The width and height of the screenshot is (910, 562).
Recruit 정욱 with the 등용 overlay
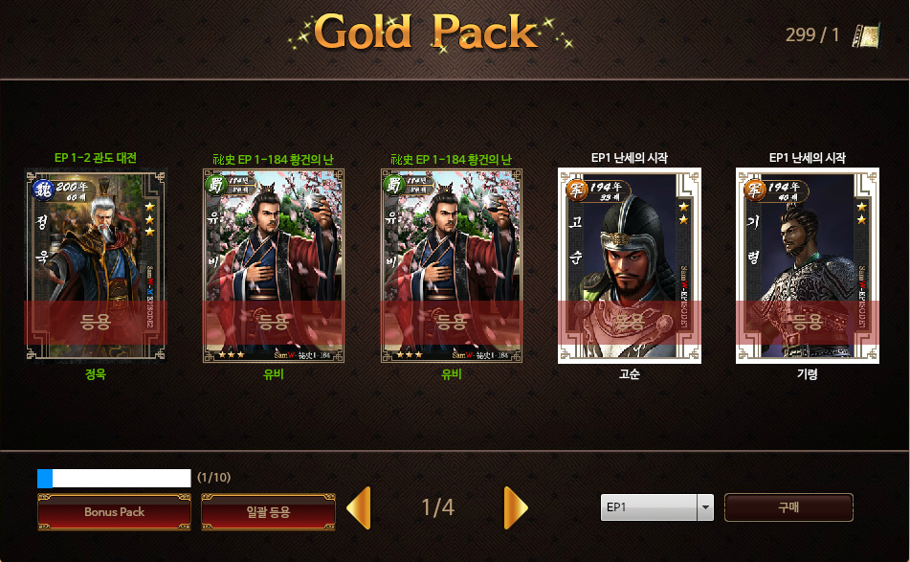96,323
